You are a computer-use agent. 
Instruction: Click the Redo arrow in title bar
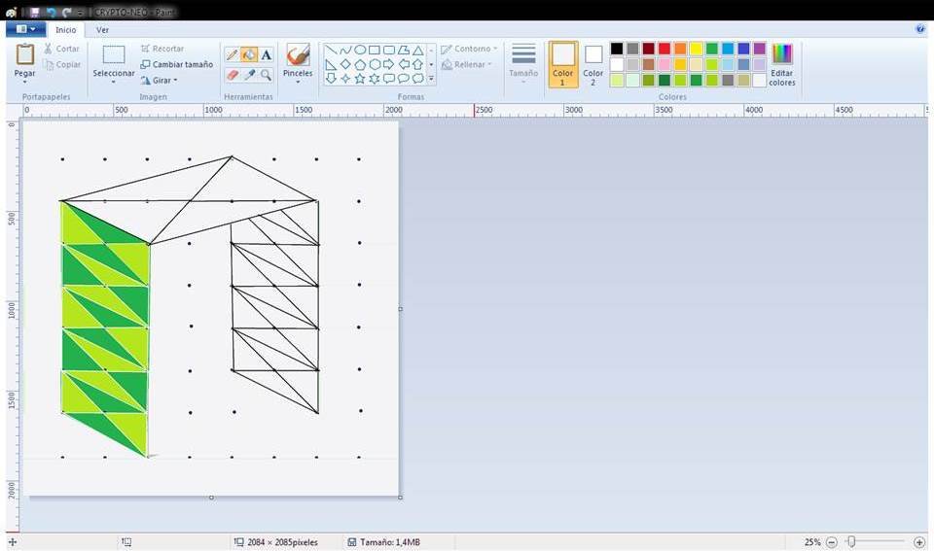(66, 12)
